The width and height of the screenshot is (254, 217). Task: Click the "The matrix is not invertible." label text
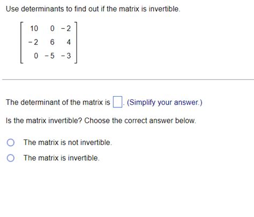pos(68,142)
